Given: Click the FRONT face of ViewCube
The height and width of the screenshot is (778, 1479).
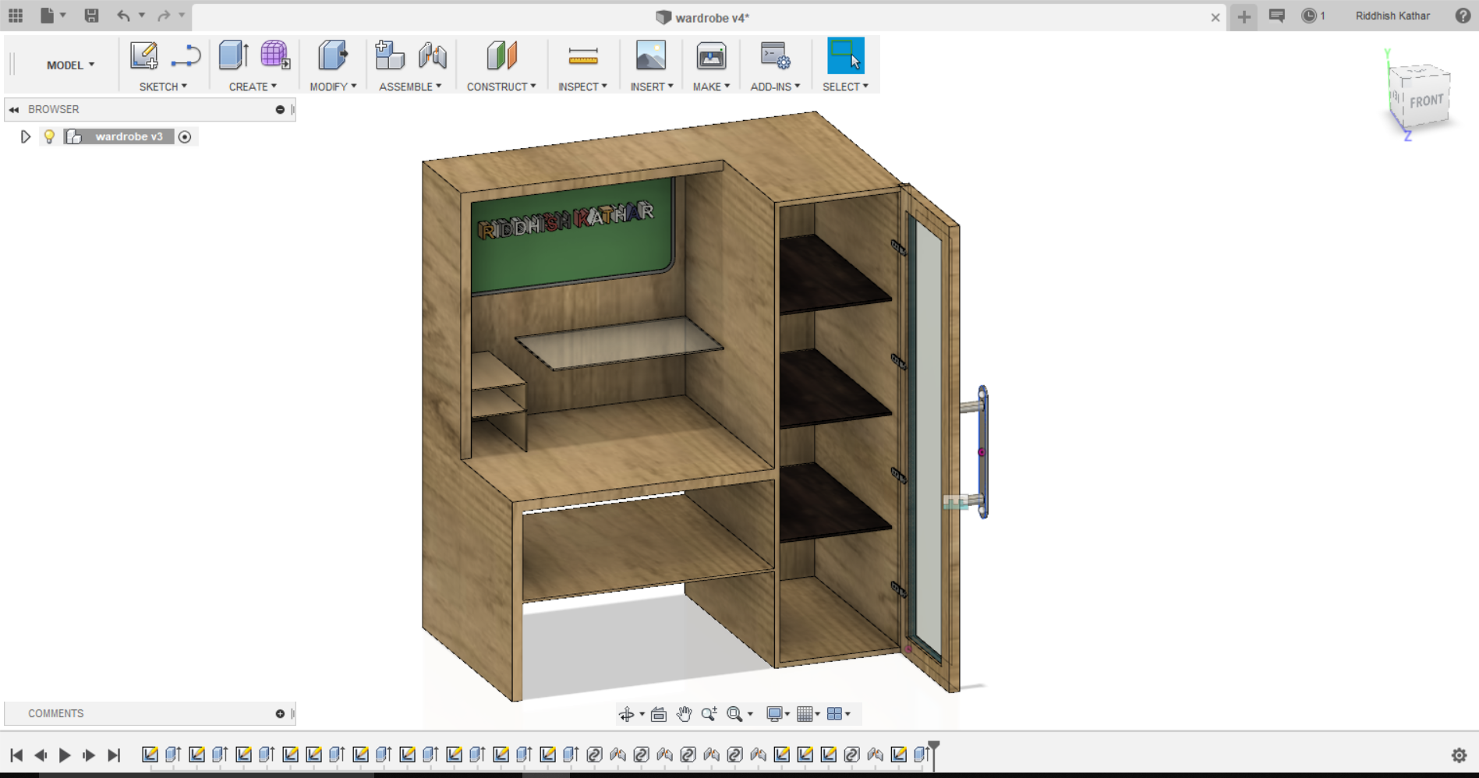Looking at the screenshot, I should click(1426, 101).
